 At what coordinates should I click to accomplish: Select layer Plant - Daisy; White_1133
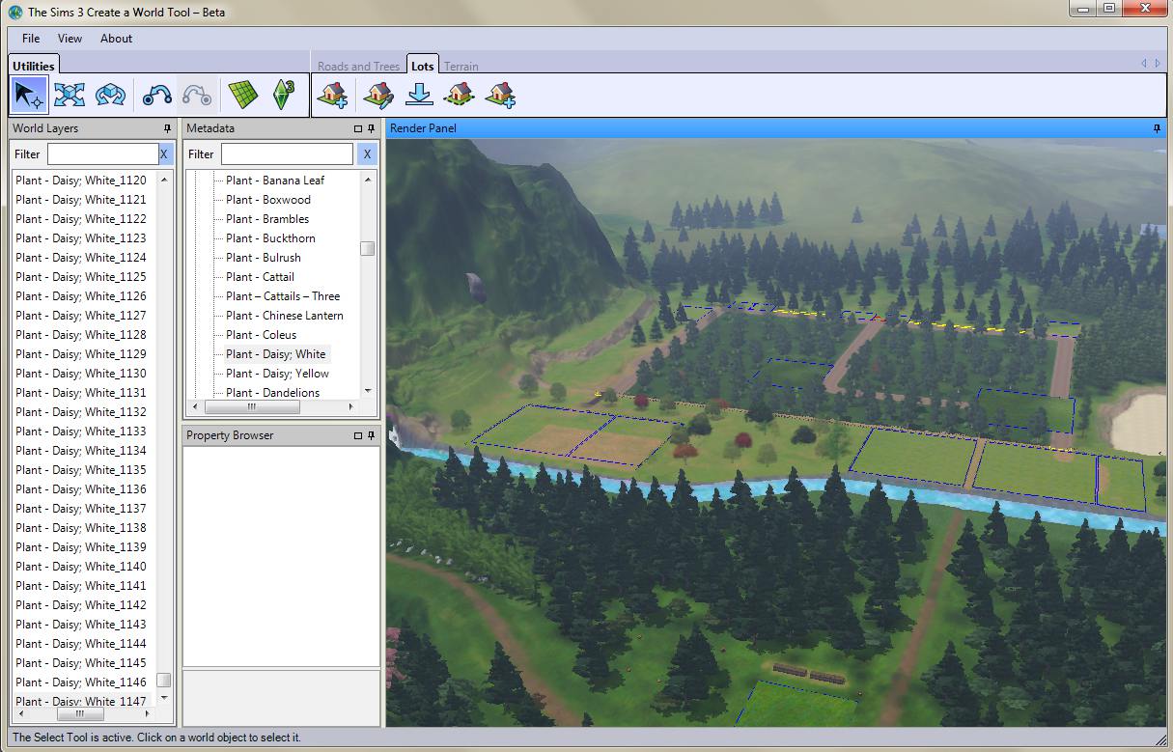tap(81, 432)
